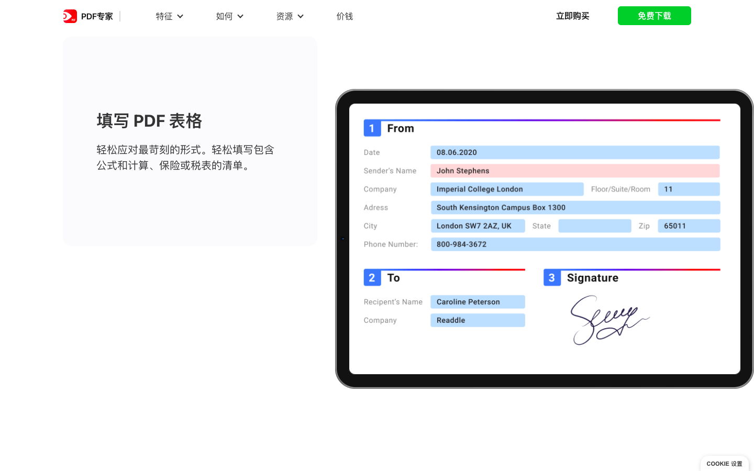This screenshot has width=754, height=471.
Task: Select the Zip field showing 65011
Action: 689,226
